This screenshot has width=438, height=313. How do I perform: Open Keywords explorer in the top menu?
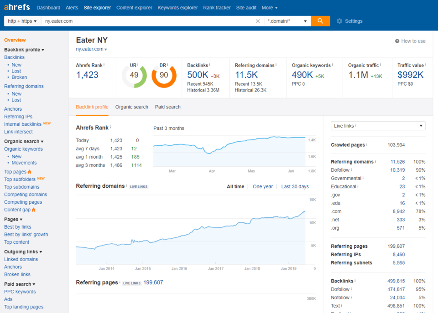pos(177,7)
